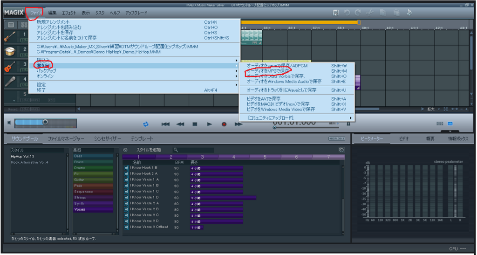Select the microphone icon of track 4

click(10, 82)
